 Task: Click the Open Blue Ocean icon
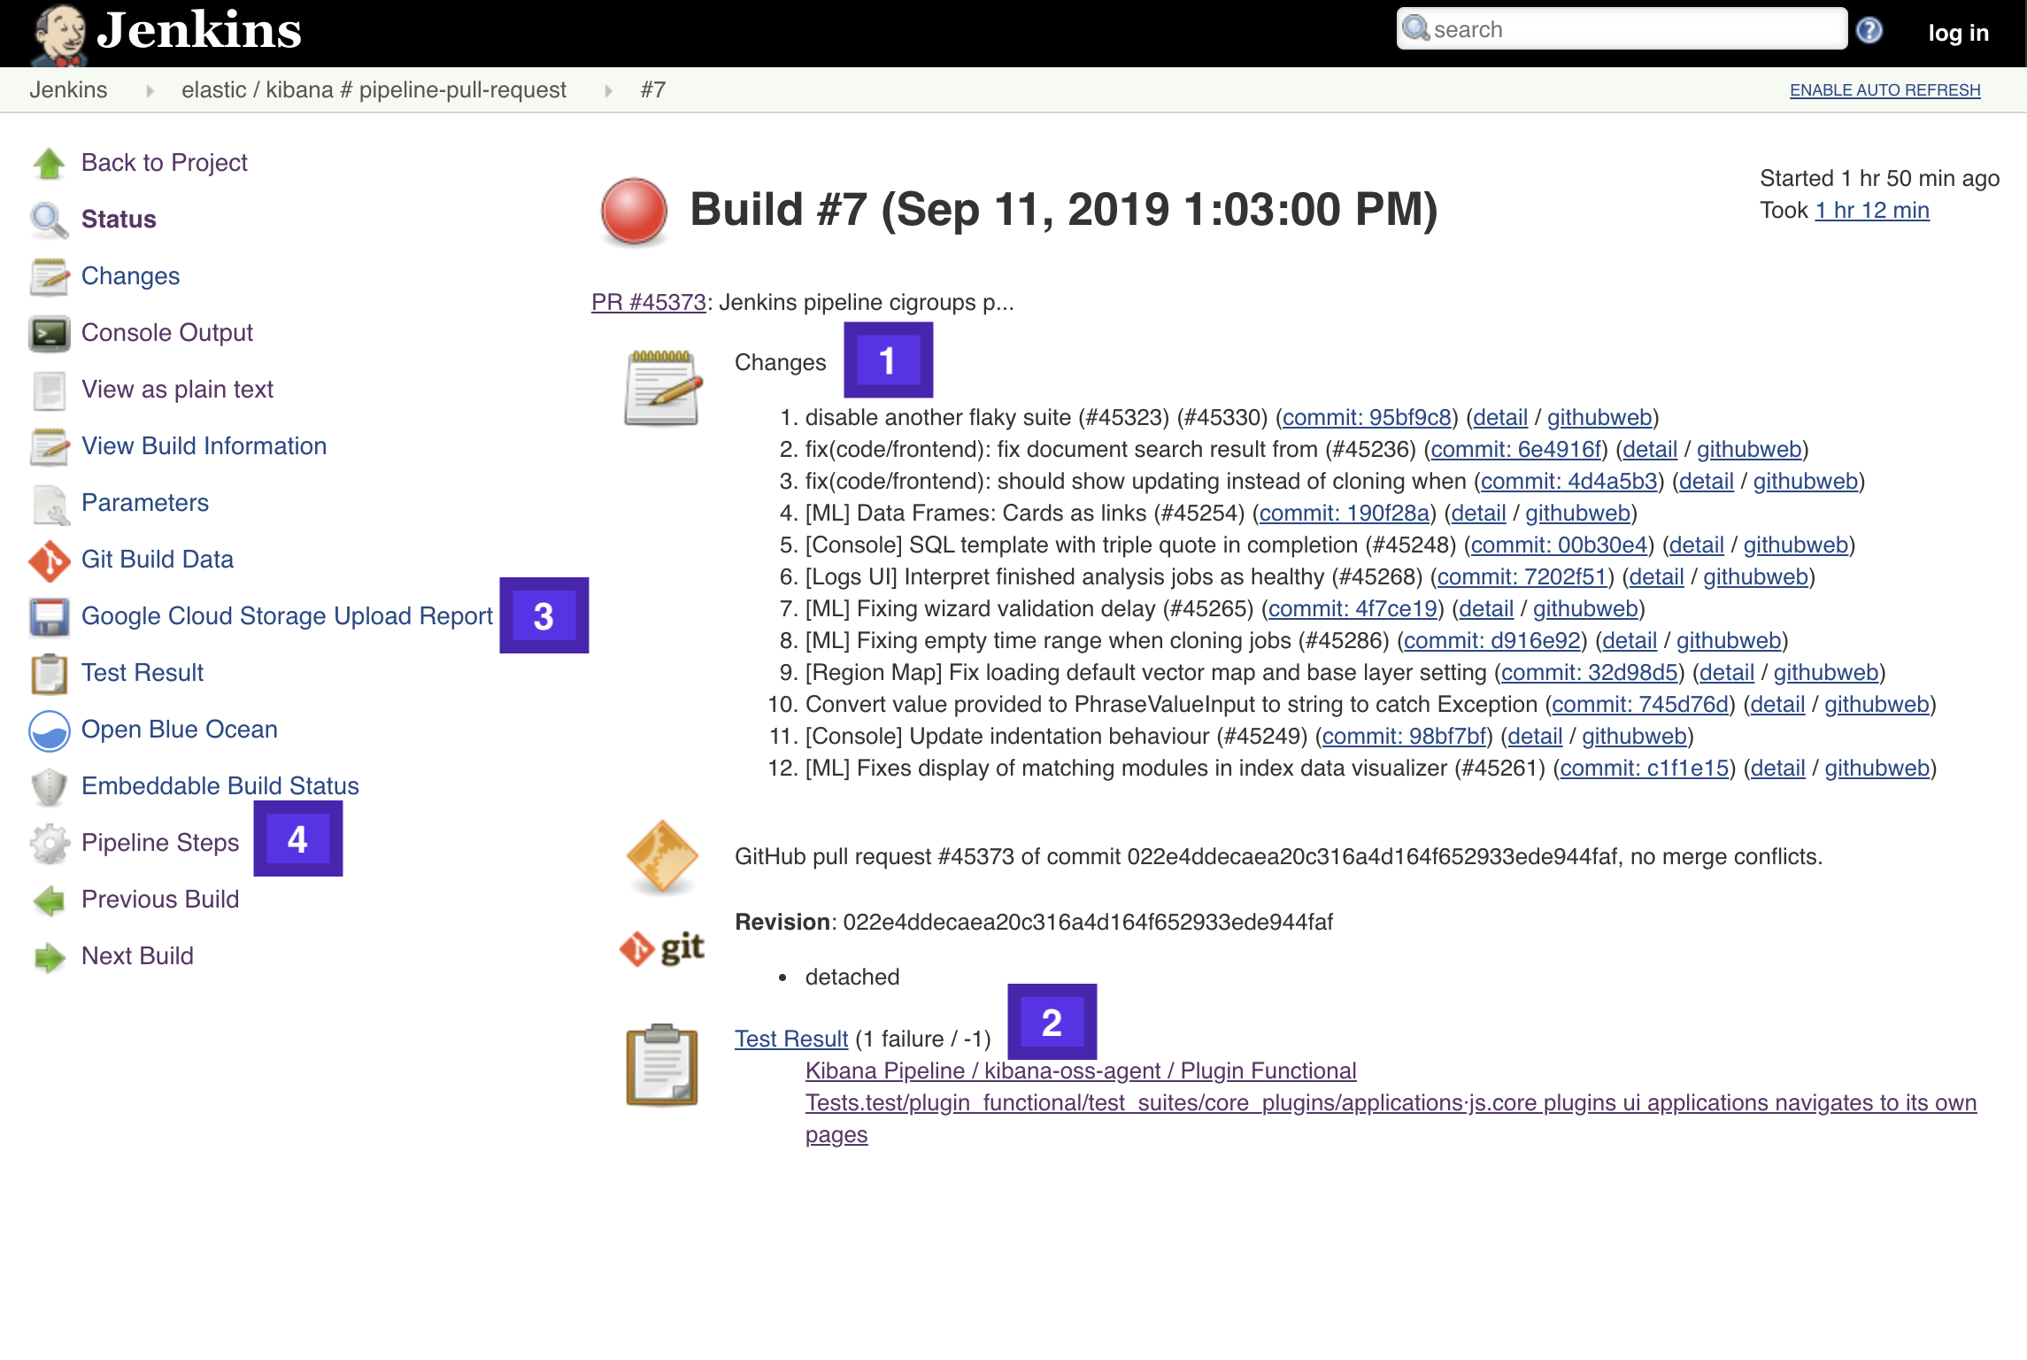click(x=49, y=729)
